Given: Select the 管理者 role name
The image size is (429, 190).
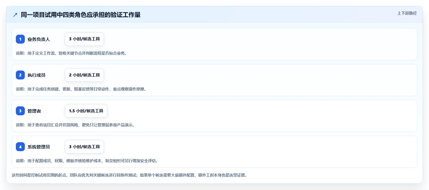Looking at the screenshot, I should (x=34, y=111).
